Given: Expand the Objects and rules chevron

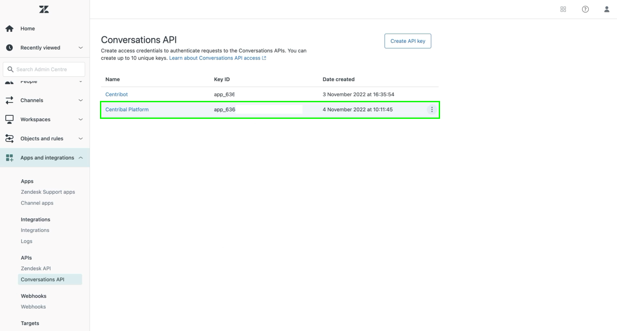Looking at the screenshot, I should 81,139.
